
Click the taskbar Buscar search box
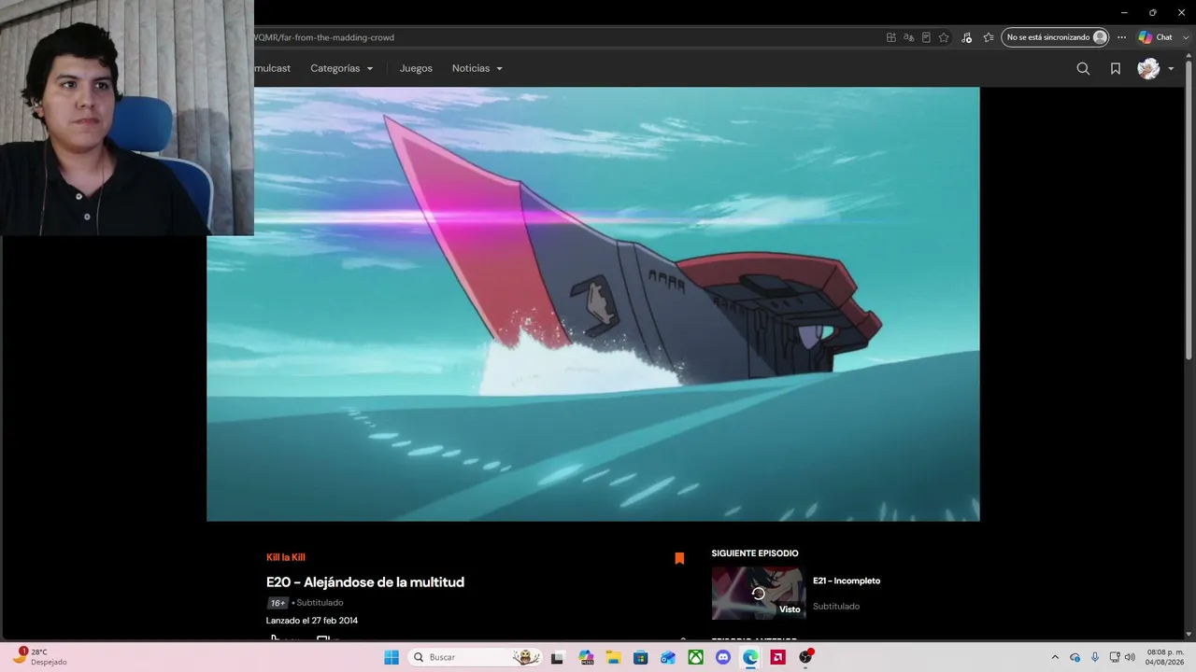pyautogui.click(x=477, y=657)
